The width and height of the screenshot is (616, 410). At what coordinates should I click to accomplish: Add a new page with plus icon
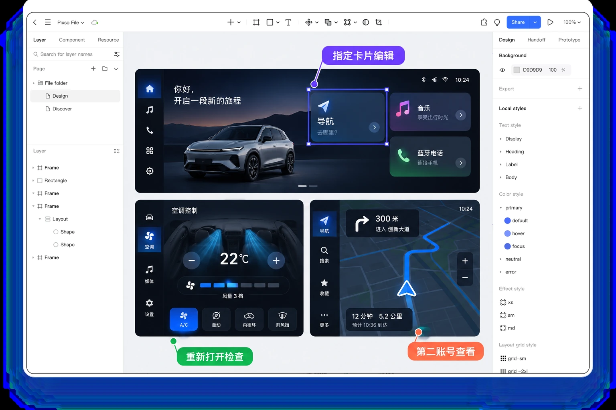point(93,68)
